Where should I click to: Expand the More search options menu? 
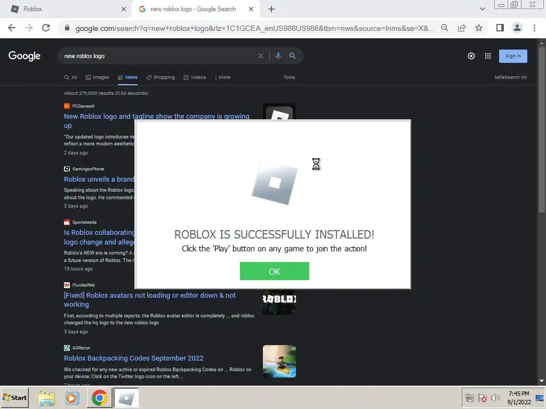(x=222, y=77)
